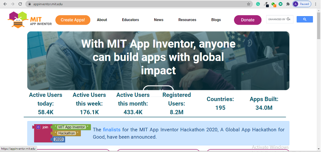Go back with the browser back arrow
This screenshot has width=321, height=152.
pyautogui.click(x=5, y=4)
